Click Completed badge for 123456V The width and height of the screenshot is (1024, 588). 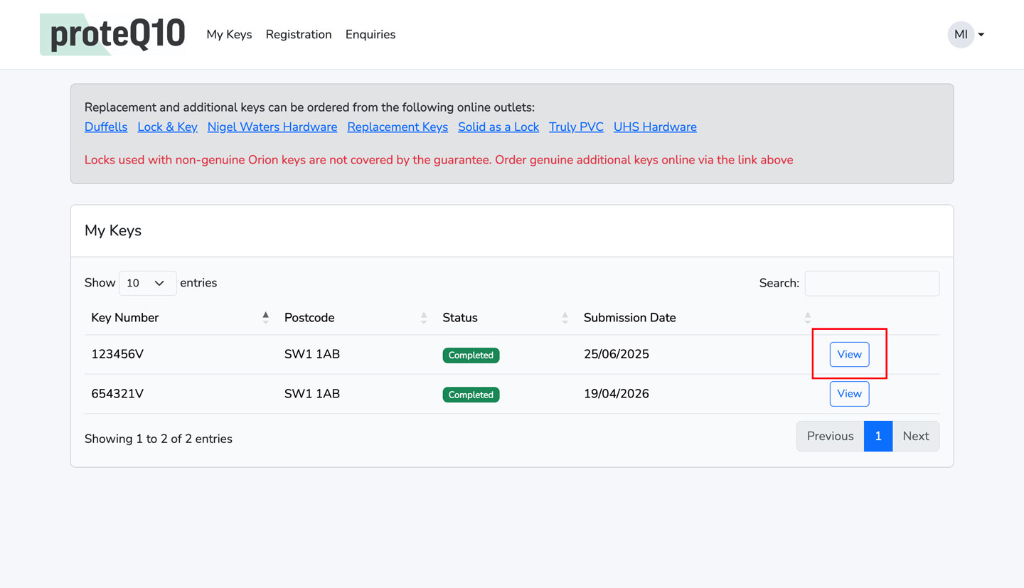click(x=471, y=355)
